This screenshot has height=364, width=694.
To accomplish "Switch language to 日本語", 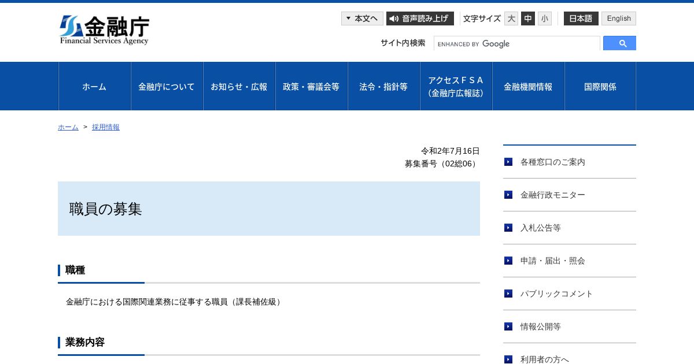I will point(581,18).
